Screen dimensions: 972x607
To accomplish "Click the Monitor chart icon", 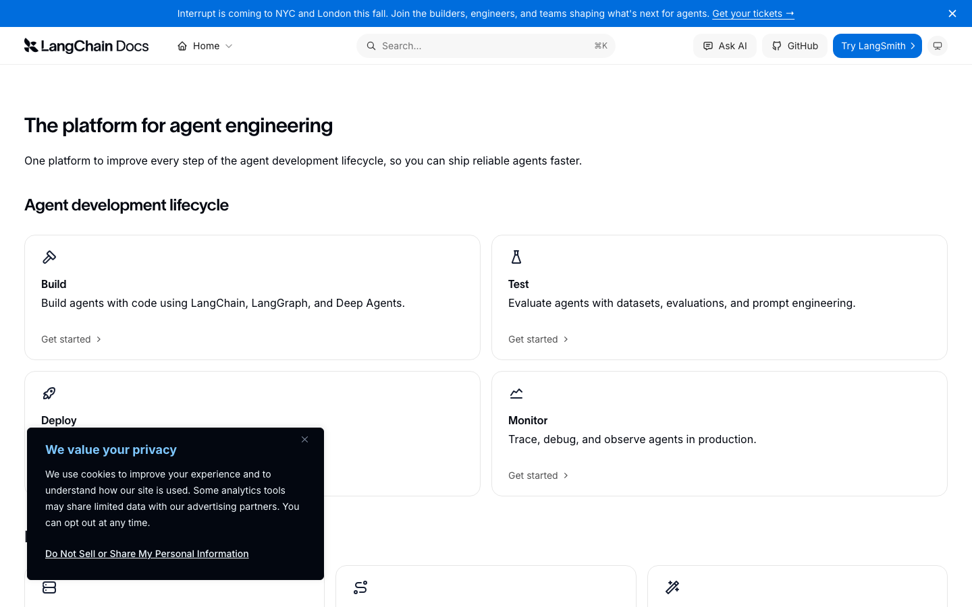I will (516, 393).
